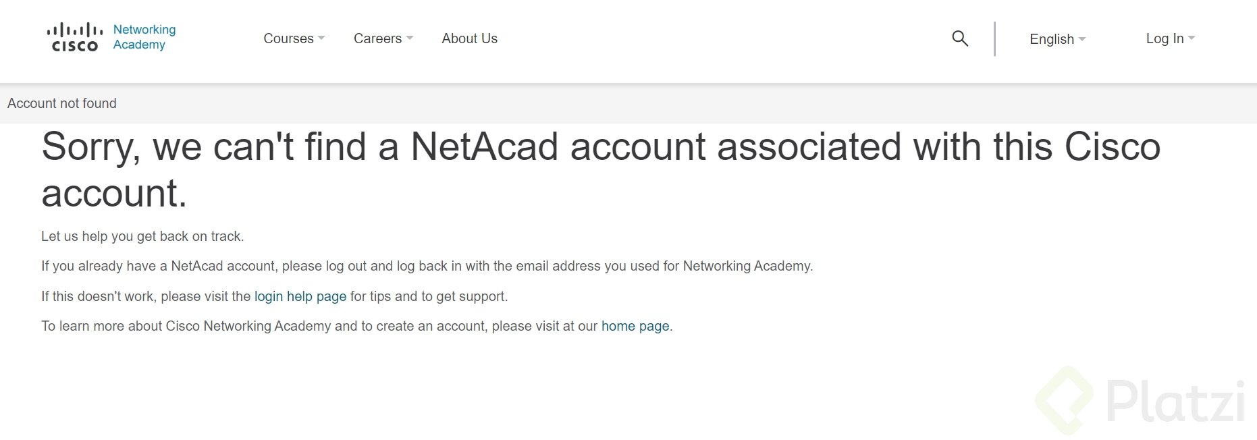Expand the arrow beside Careers
This screenshot has width=1257, height=440.
click(410, 38)
